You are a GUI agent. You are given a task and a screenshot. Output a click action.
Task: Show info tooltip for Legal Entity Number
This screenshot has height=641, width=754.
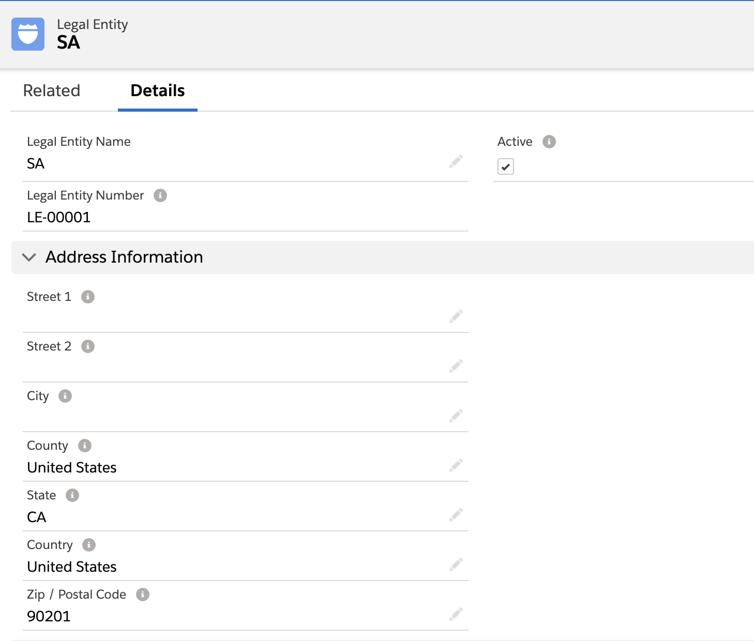coord(160,195)
